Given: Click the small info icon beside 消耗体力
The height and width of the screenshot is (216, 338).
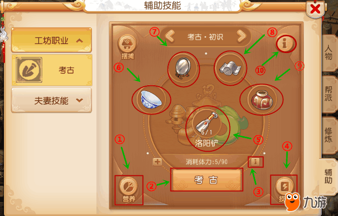Looking at the screenshot, I should pyautogui.click(x=255, y=162).
